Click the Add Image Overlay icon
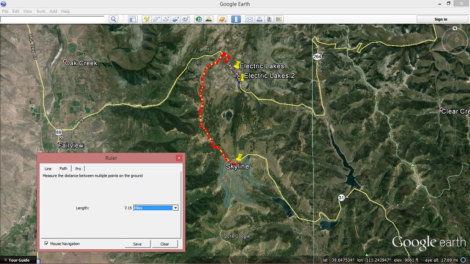This screenshot has width=470, height=264. tap(176, 19)
